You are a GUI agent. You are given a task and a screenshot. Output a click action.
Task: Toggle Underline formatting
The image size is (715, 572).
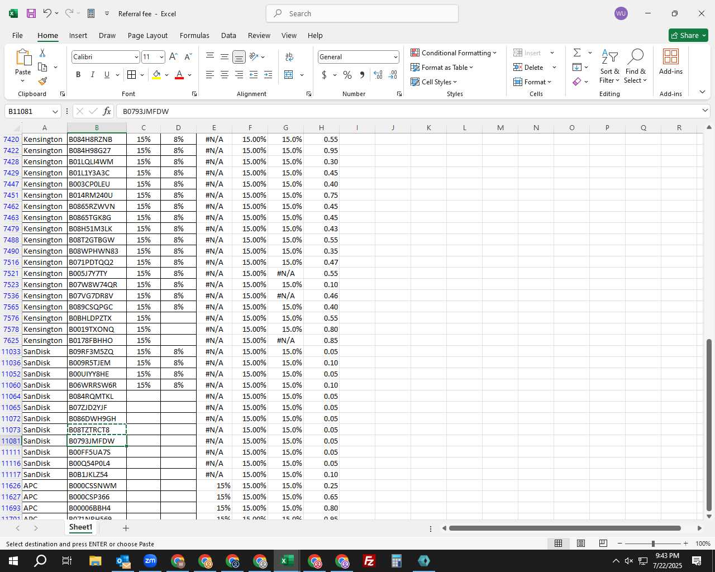(107, 75)
